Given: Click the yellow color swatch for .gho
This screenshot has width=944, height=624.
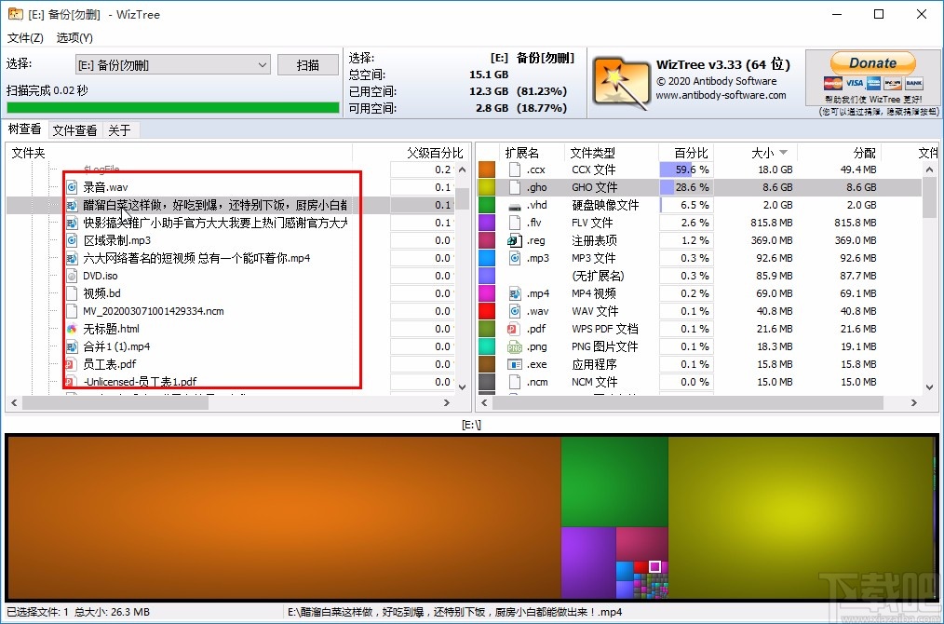Looking at the screenshot, I should tap(486, 186).
